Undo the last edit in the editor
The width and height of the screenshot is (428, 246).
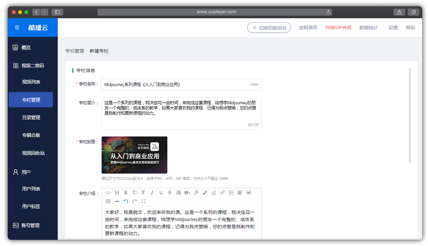click(126, 201)
